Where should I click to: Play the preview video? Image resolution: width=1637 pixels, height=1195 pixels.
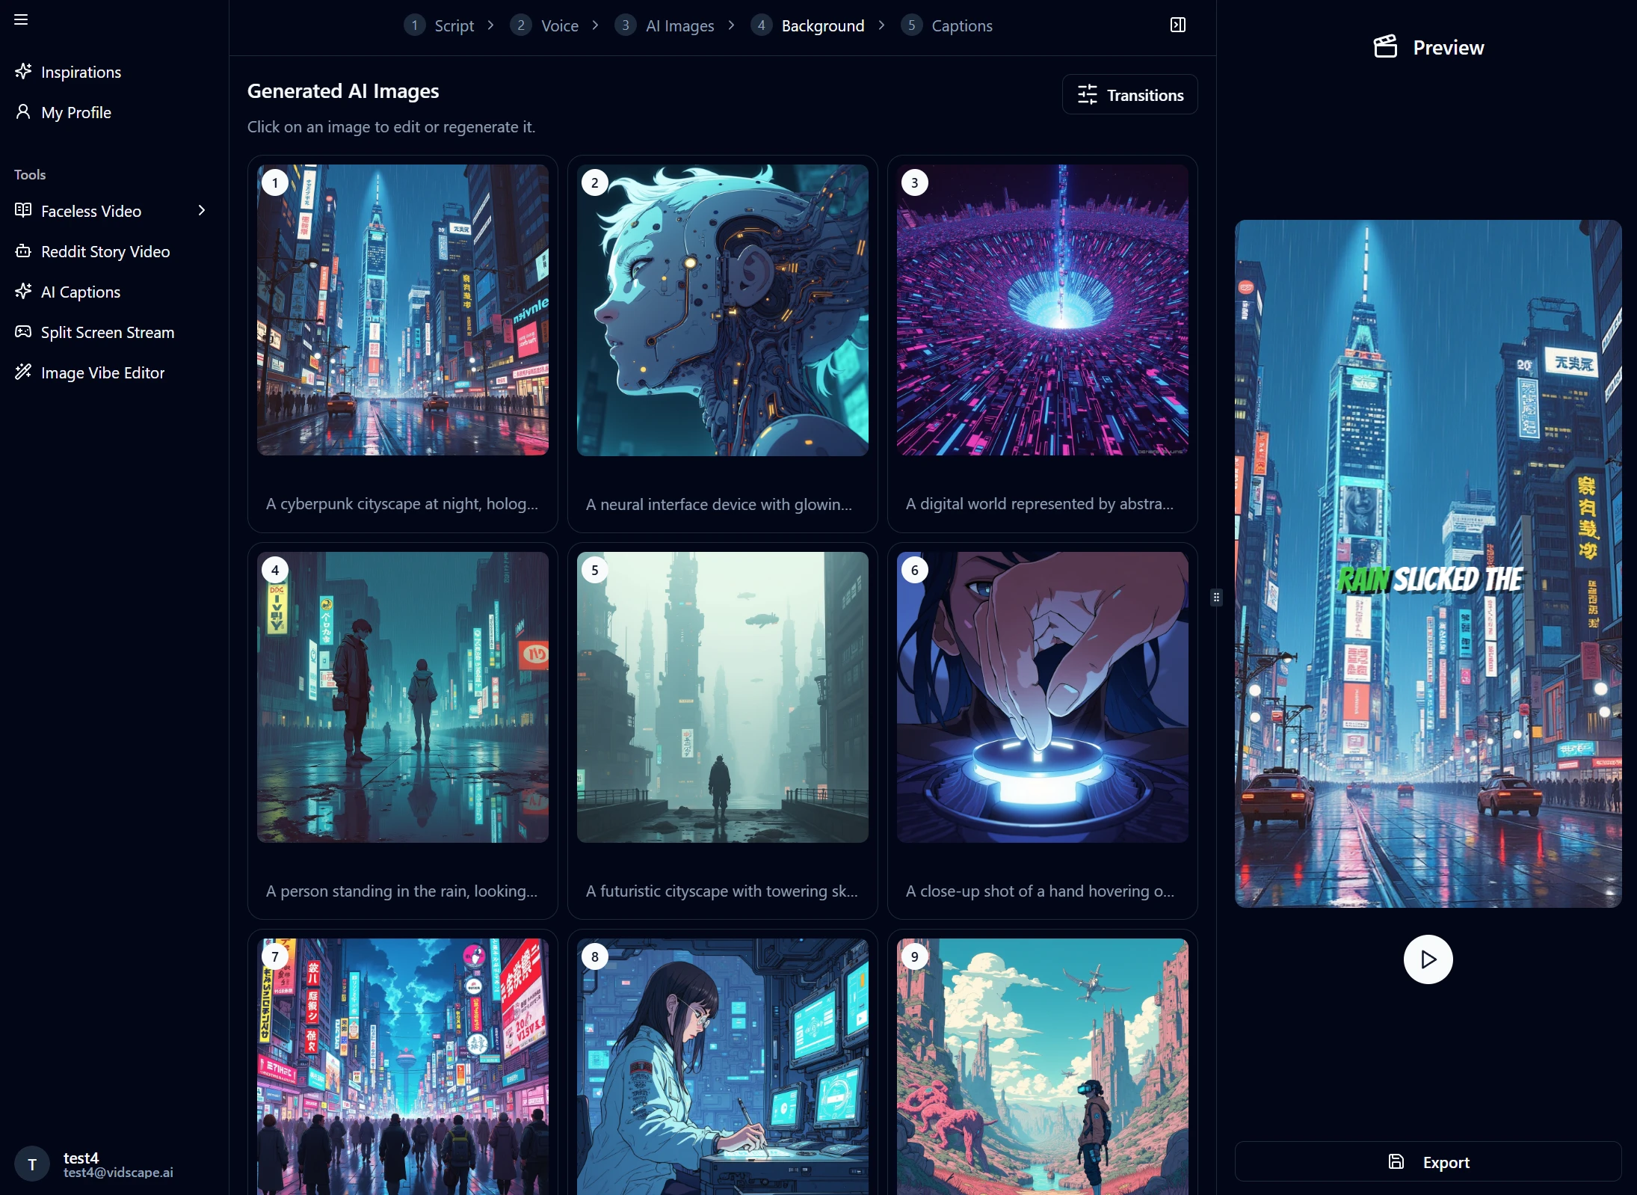1428,959
